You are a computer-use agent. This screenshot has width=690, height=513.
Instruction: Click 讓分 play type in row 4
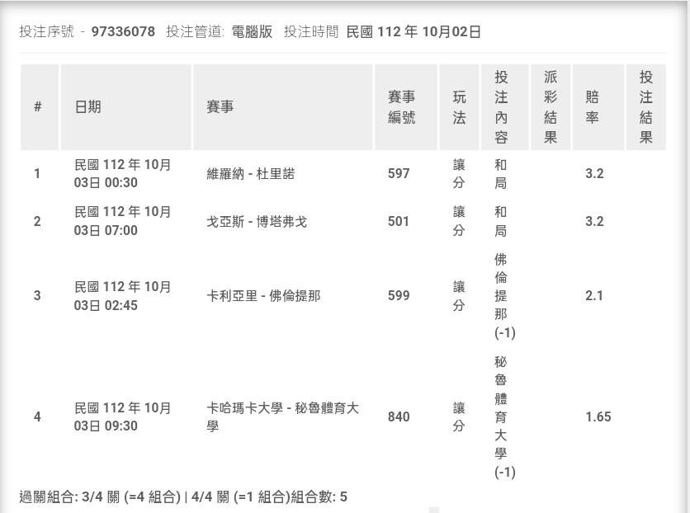[x=459, y=417]
